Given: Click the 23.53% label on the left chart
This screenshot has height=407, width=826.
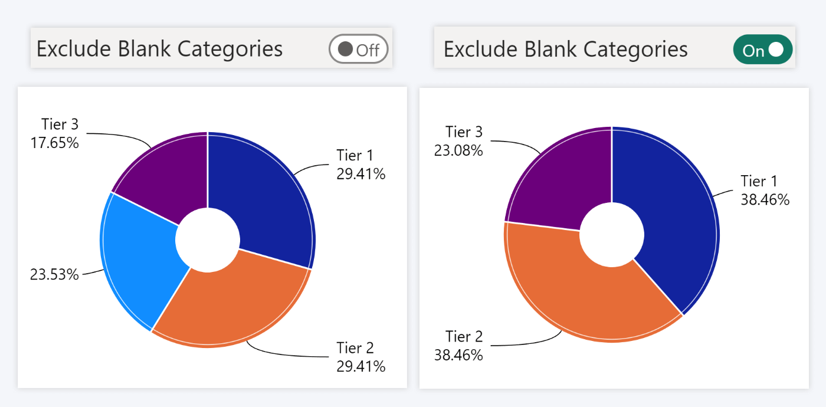Looking at the screenshot, I should (x=55, y=274).
